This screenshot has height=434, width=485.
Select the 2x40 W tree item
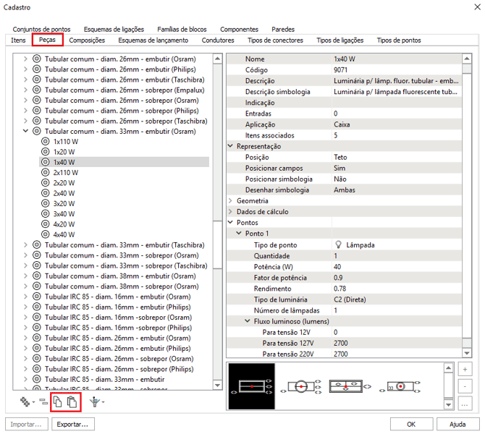pyautogui.click(x=64, y=193)
